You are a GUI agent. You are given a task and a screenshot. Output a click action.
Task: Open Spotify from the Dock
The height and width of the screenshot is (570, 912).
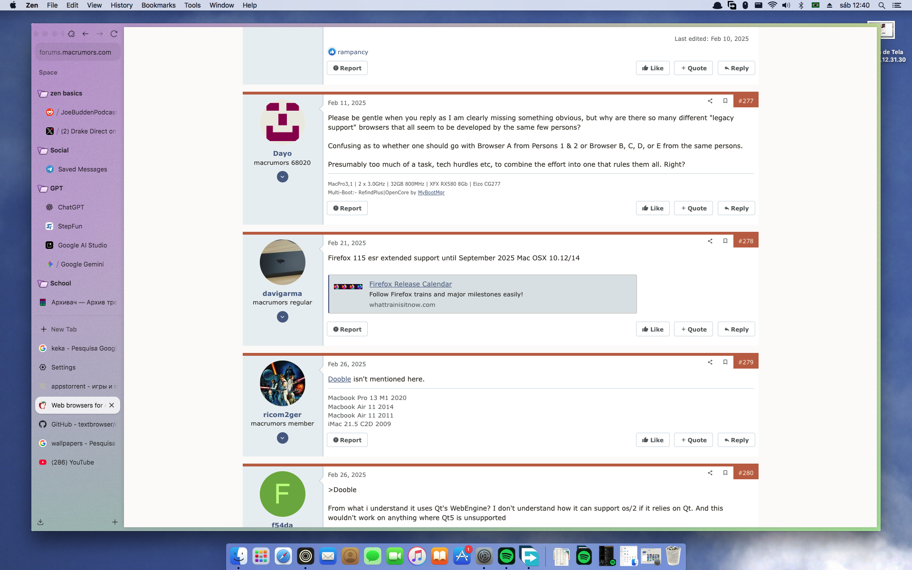[506, 556]
